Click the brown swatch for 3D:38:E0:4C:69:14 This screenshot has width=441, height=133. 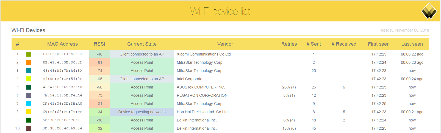(x=29, y=128)
